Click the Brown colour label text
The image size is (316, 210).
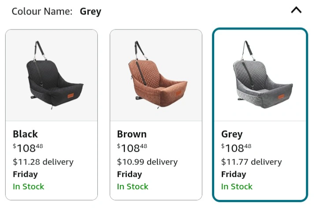(x=132, y=134)
